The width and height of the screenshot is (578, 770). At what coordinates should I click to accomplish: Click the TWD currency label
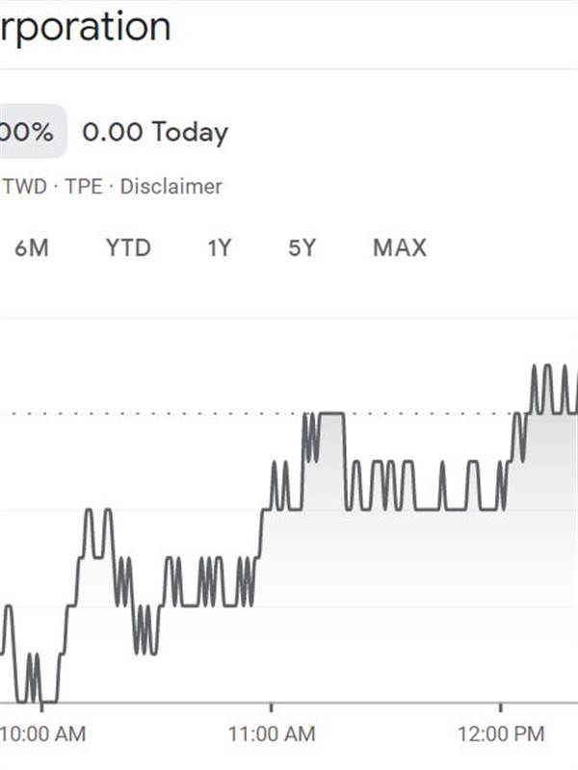coord(25,187)
